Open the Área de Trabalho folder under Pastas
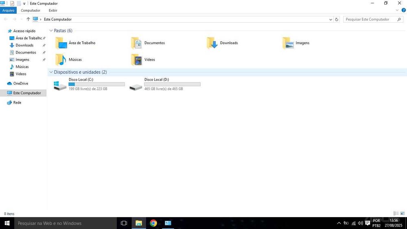This screenshot has width=407, height=229. 75,43
